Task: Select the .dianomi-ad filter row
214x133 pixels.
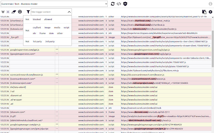Action: [32, 95]
